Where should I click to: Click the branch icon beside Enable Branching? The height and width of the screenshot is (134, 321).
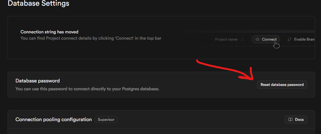[289, 39]
